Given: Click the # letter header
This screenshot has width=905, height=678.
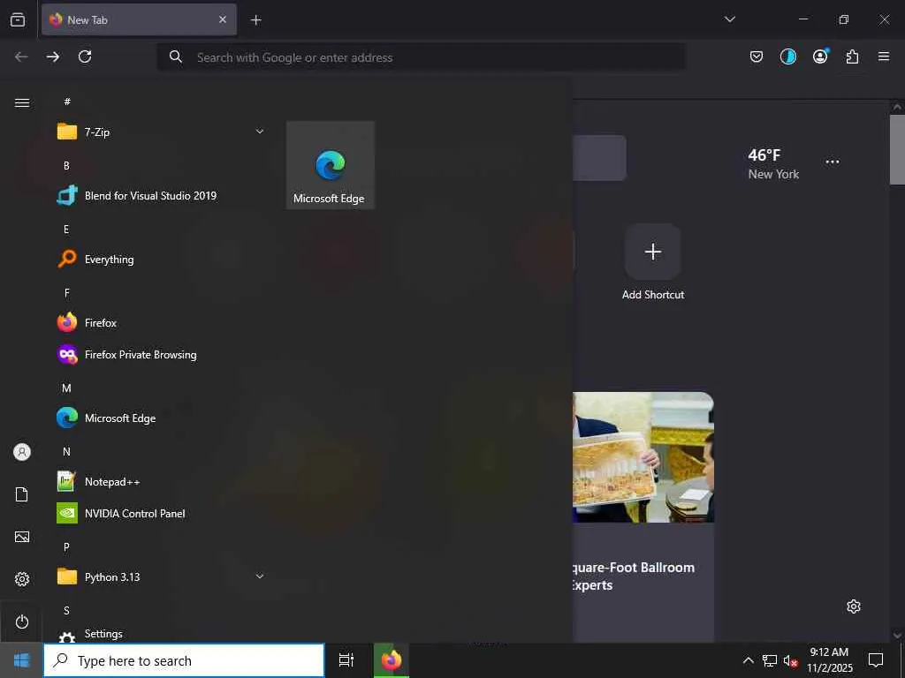Looking at the screenshot, I should (x=67, y=102).
